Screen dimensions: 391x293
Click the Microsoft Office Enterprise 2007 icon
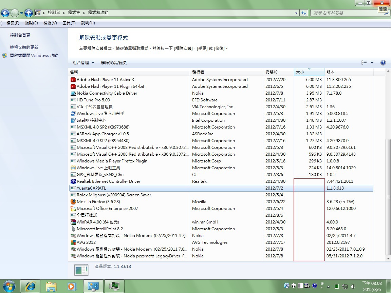[x=73, y=209]
